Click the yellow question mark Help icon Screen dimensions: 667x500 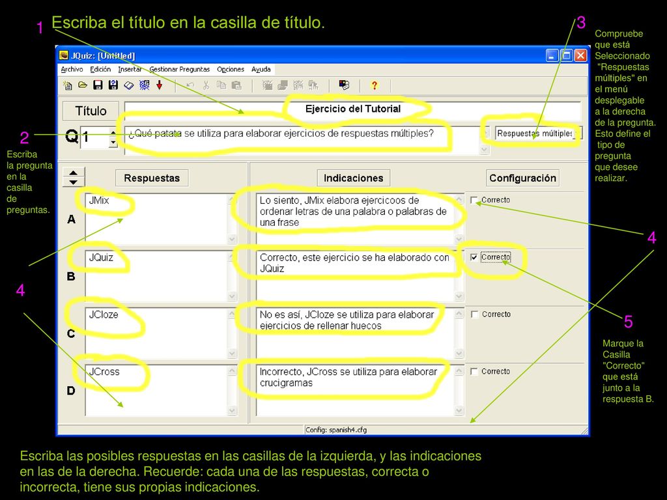pyautogui.click(x=375, y=85)
